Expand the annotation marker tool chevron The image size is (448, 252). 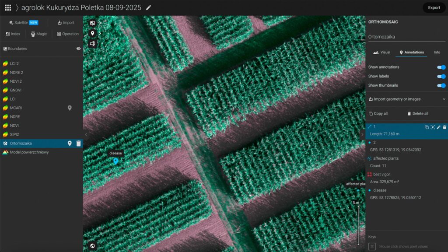pos(100,33)
